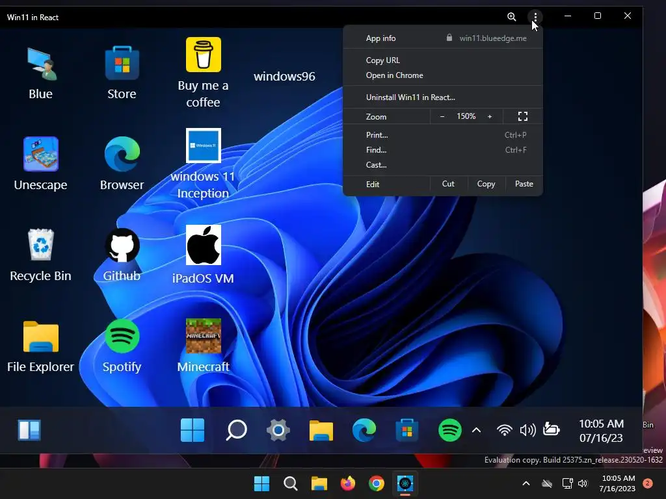Open the inner Win11 Start button
The width and height of the screenshot is (666, 499).
point(193,430)
